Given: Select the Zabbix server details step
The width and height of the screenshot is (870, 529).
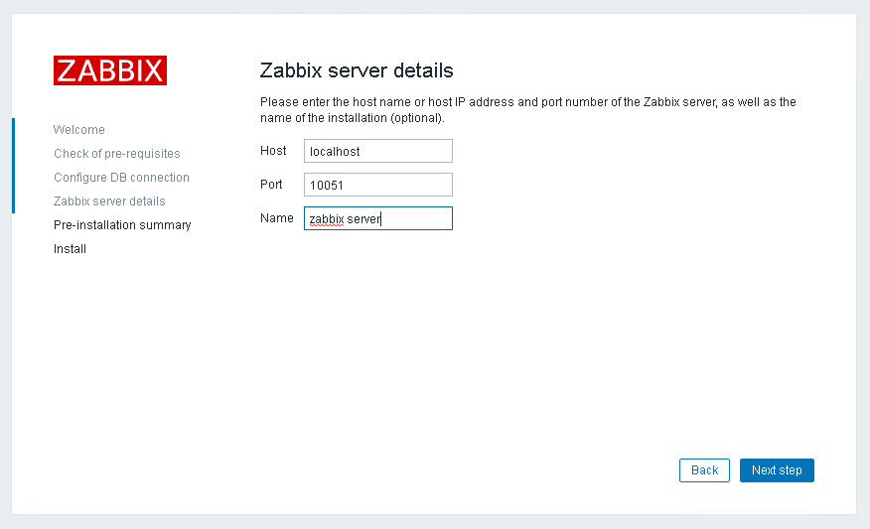Looking at the screenshot, I should [109, 201].
